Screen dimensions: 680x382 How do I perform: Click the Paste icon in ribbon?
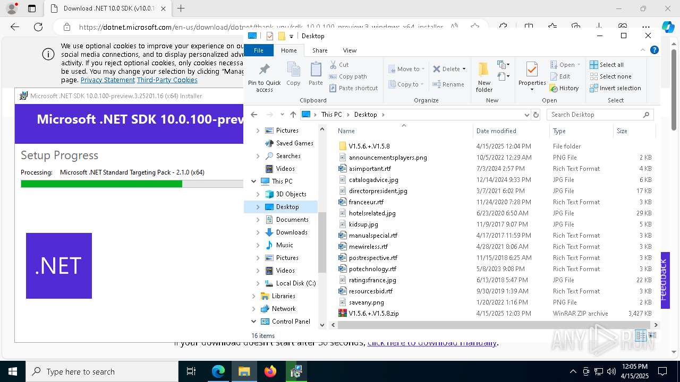tap(316, 70)
